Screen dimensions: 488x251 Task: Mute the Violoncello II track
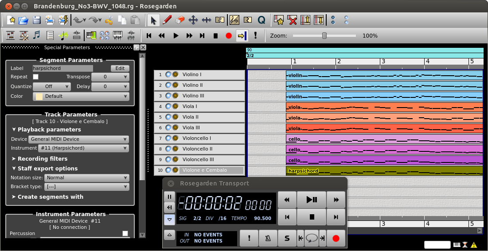pos(168,149)
